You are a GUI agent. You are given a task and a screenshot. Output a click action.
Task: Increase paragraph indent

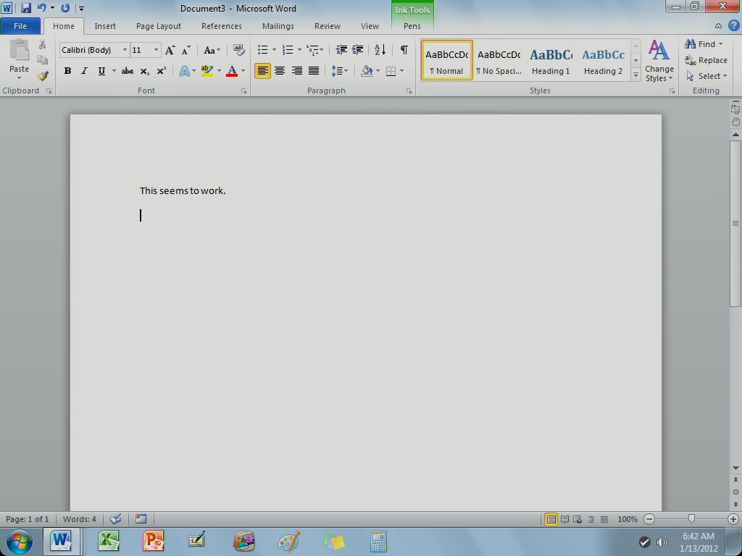pyautogui.click(x=357, y=50)
